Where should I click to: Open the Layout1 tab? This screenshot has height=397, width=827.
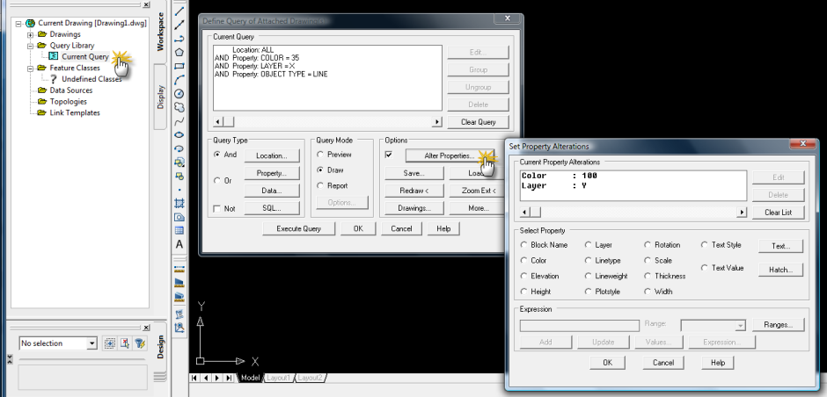pyautogui.click(x=278, y=378)
